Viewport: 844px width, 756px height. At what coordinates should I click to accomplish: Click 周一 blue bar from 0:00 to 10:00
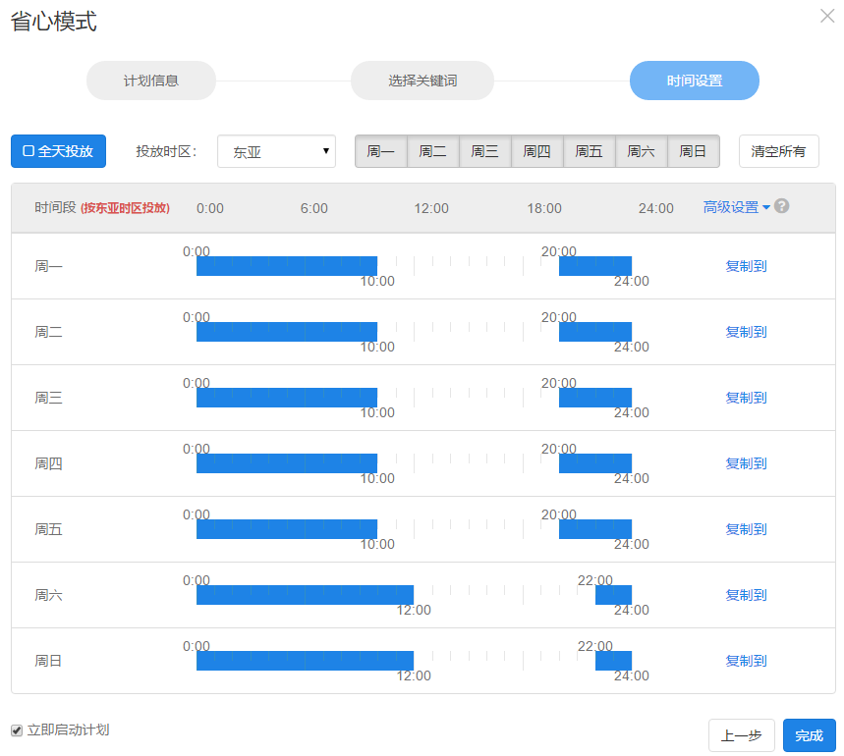286,266
